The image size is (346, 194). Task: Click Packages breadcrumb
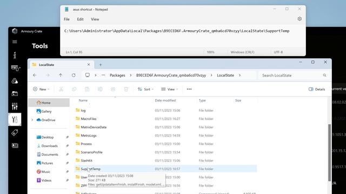[x=117, y=75]
